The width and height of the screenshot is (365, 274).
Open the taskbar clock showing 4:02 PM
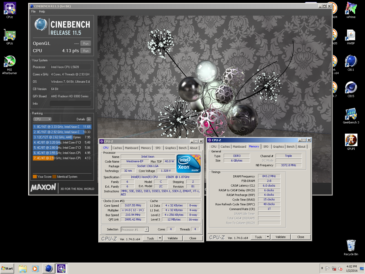(x=351, y=269)
